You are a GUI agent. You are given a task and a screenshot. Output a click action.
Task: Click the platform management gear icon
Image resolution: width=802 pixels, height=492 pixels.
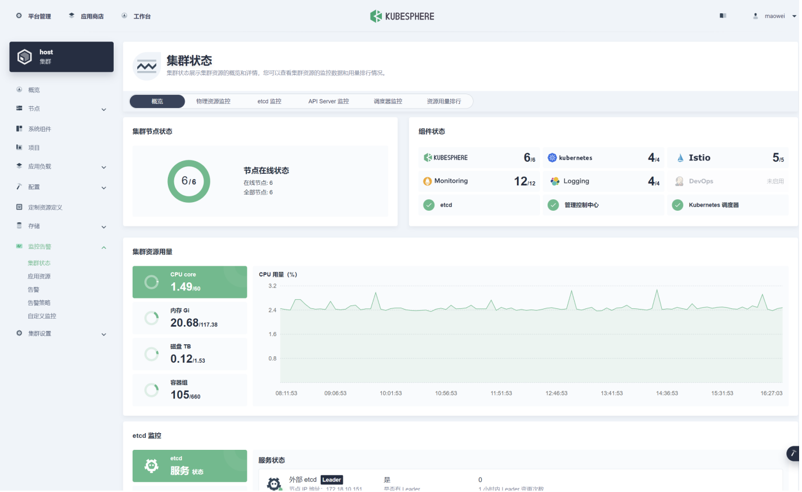coord(19,16)
